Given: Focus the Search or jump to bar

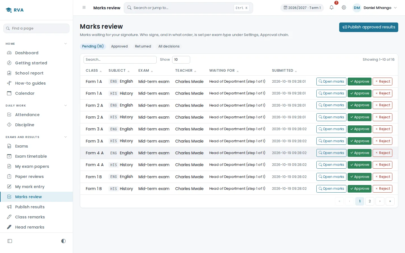Looking at the screenshot, I should tap(188, 8).
